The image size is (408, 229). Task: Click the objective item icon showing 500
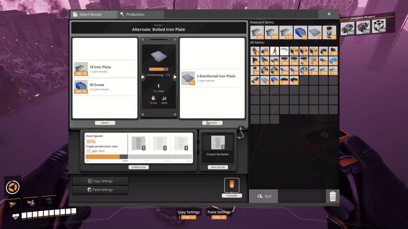click(347, 28)
